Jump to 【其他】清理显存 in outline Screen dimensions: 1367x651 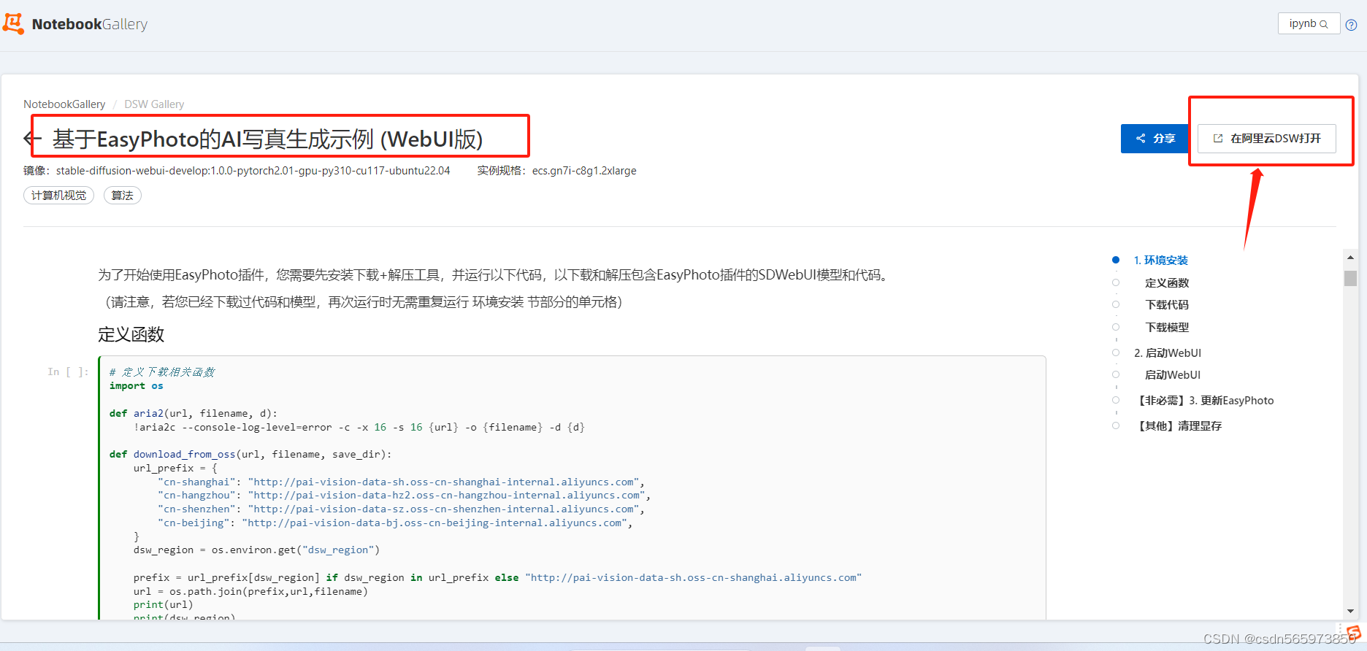click(x=1178, y=425)
